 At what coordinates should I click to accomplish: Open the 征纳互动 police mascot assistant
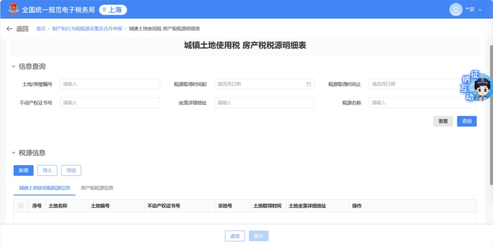click(x=479, y=87)
